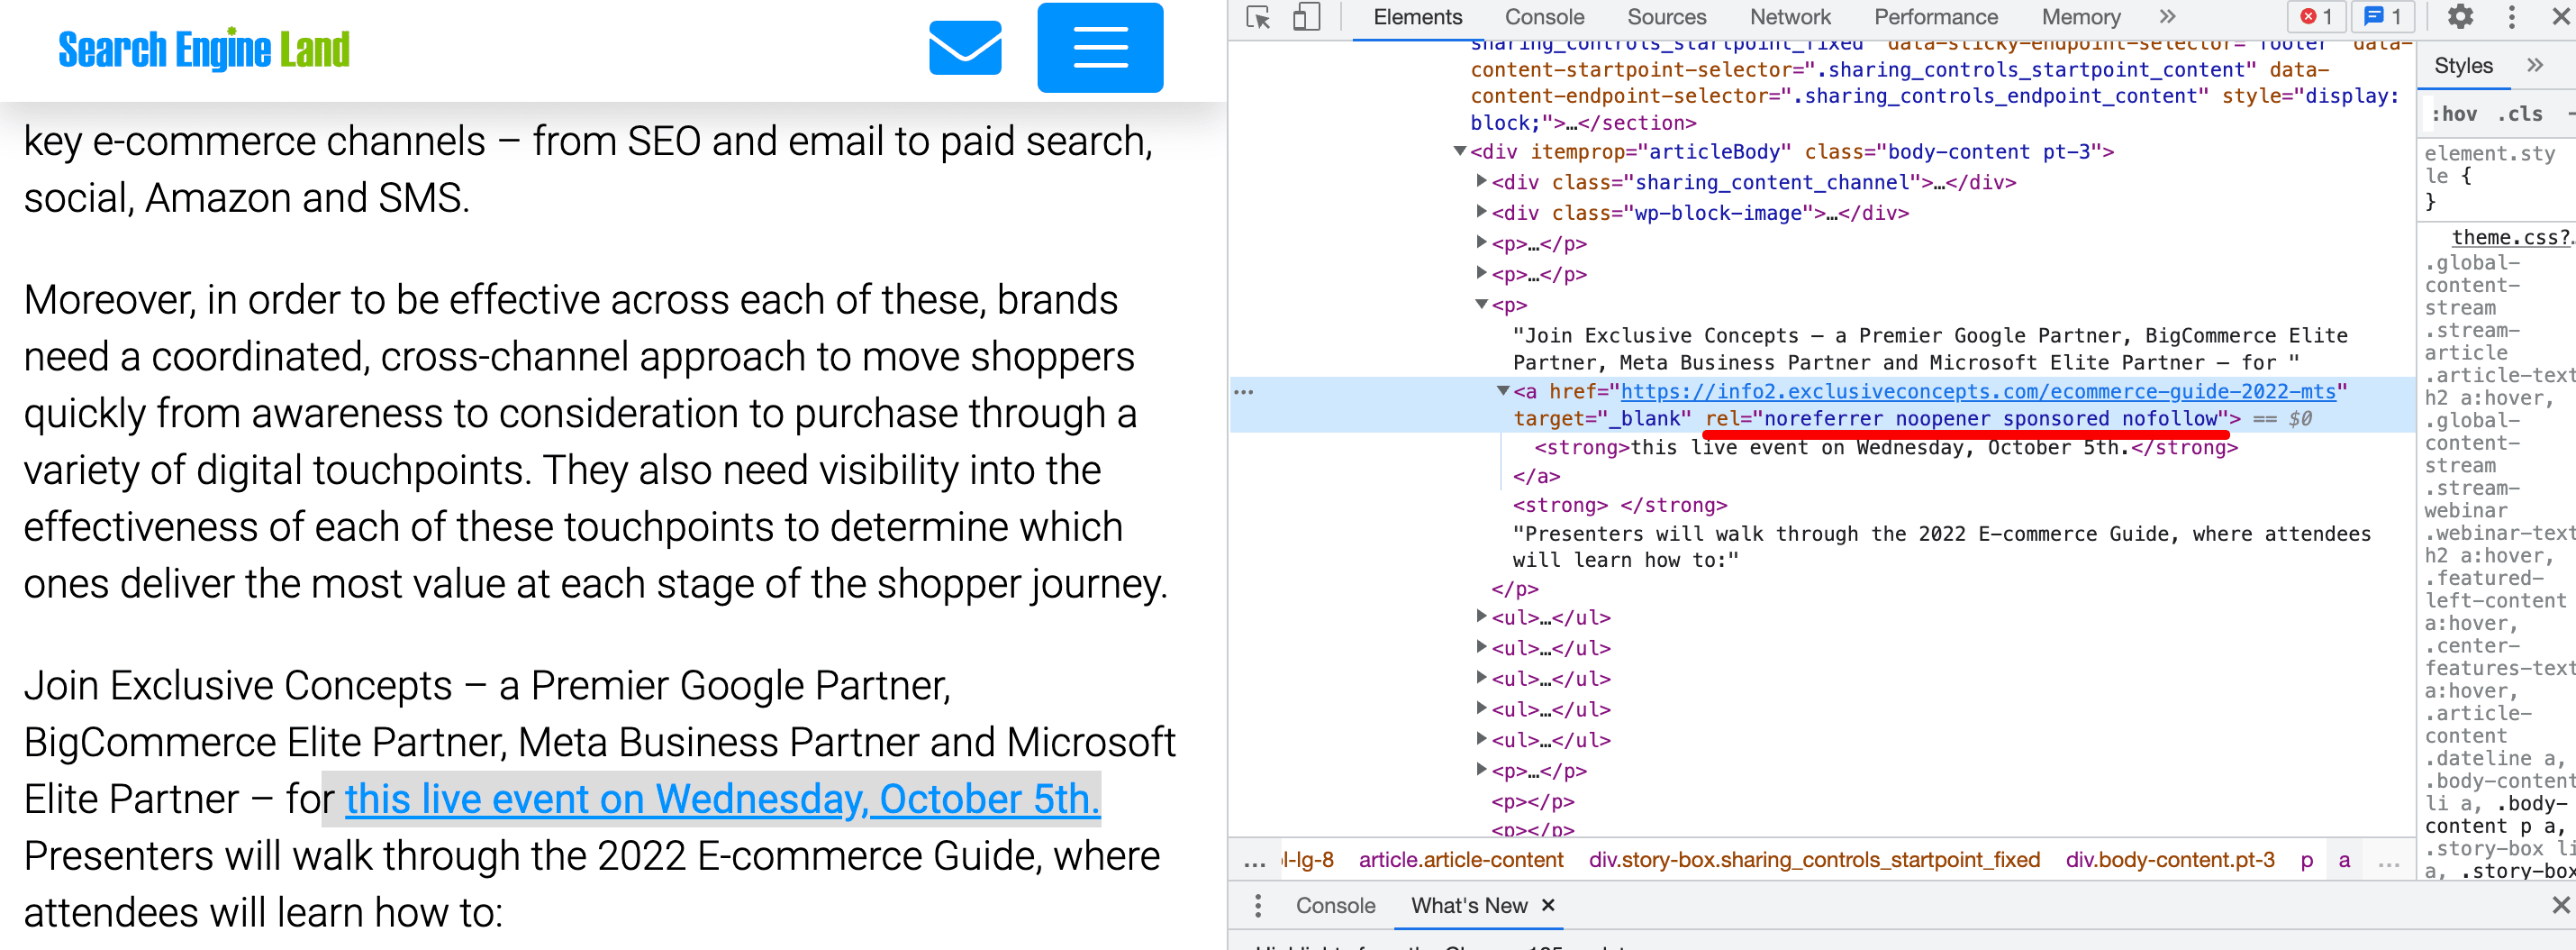Viewport: 2576px width, 950px height.
Task: Select div.story-box breadcrumb item
Action: click(1814, 860)
